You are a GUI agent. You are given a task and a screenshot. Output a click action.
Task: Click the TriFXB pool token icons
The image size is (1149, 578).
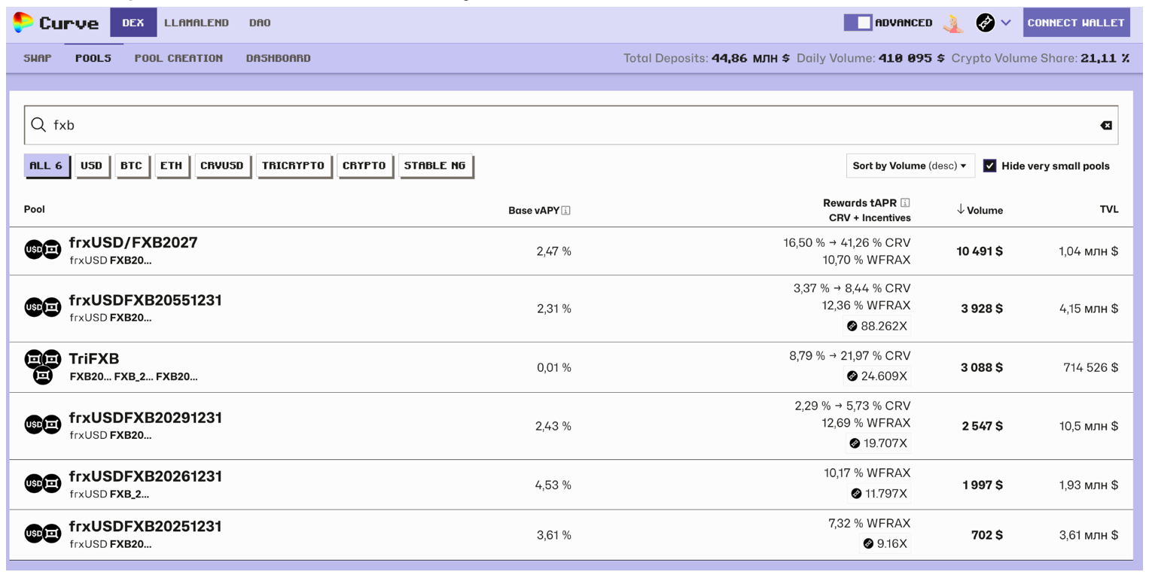pos(43,367)
